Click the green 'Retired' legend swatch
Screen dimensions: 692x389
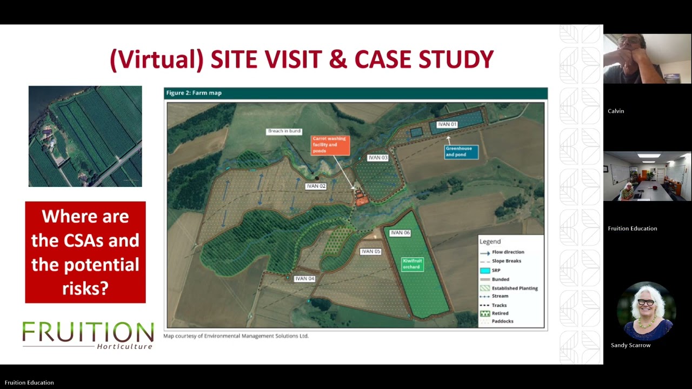[x=485, y=313]
